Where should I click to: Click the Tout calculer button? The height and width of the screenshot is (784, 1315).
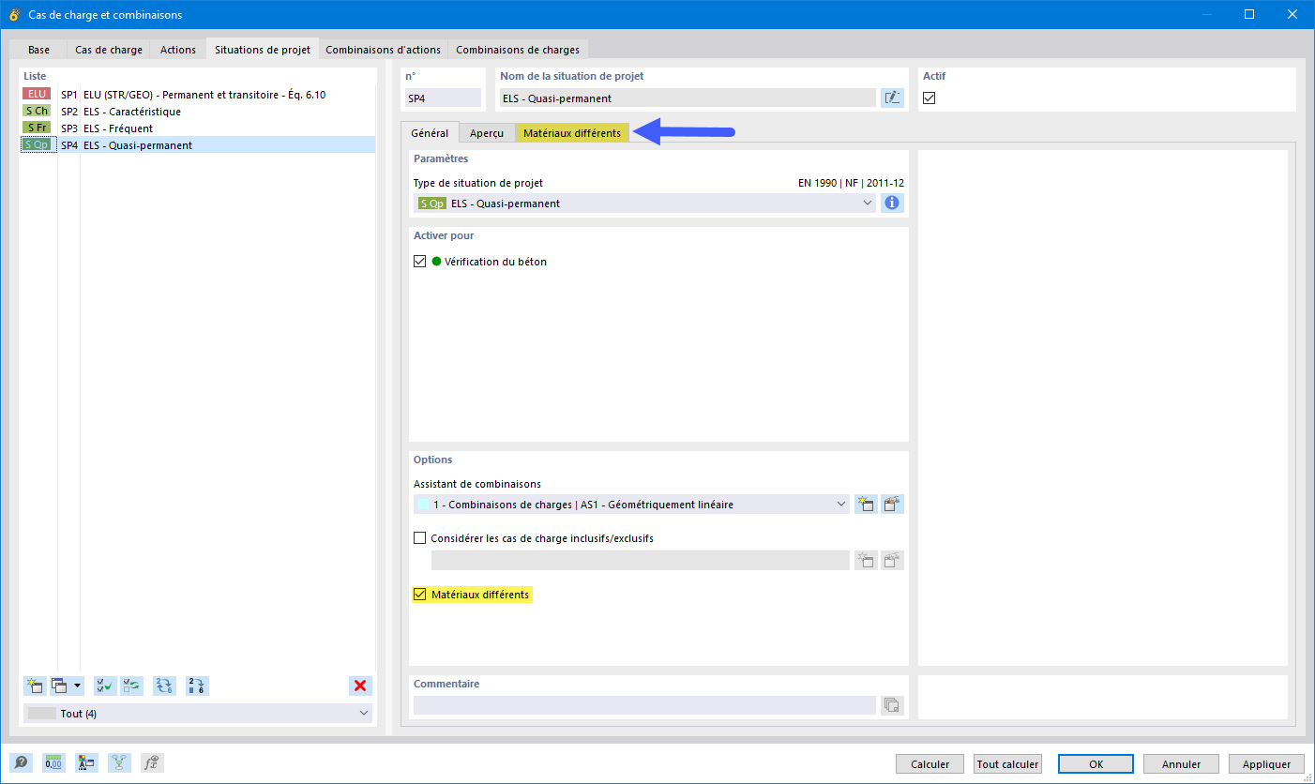point(1006,763)
